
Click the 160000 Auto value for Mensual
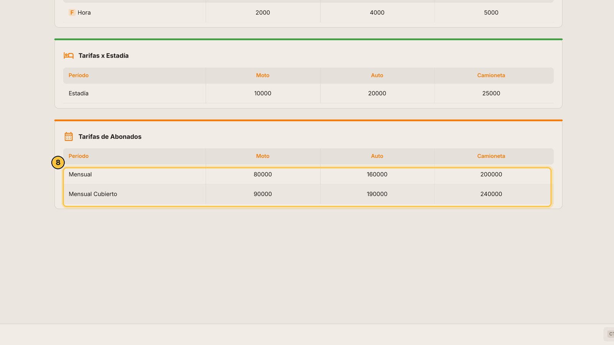tap(377, 174)
